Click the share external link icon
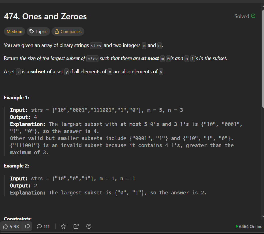Image resolution: width=264 pixels, height=234 pixels. (76, 226)
